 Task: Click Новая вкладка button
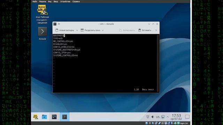pos(65,30)
